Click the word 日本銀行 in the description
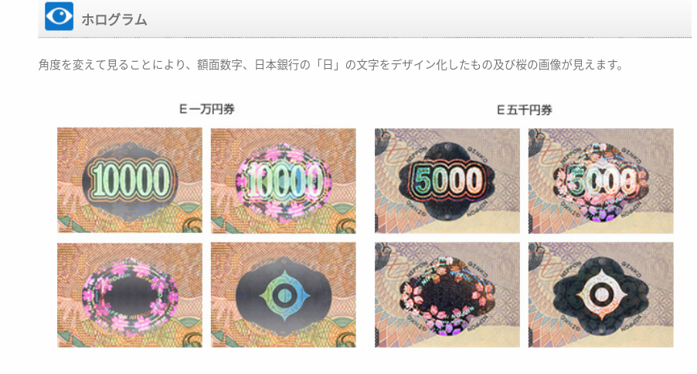 (x=277, y=65)
